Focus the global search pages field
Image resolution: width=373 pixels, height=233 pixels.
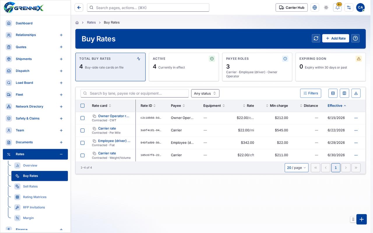tap(148, 8)
